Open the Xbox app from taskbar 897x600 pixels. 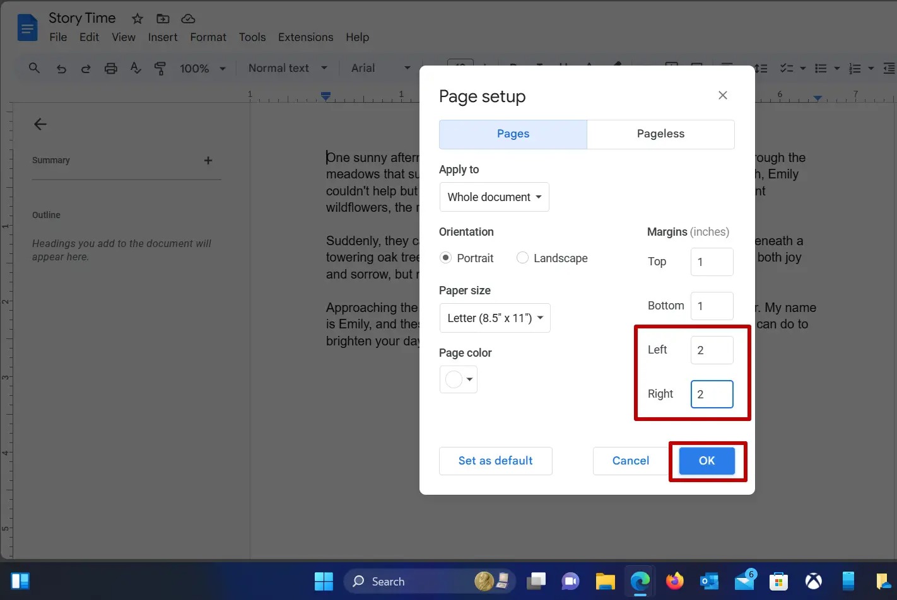(814, 581)
